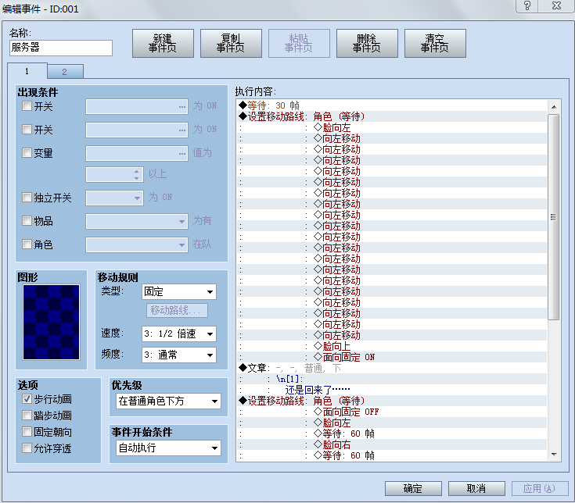
Task: Check the 固定朝向 option
Action: (27, 432)
